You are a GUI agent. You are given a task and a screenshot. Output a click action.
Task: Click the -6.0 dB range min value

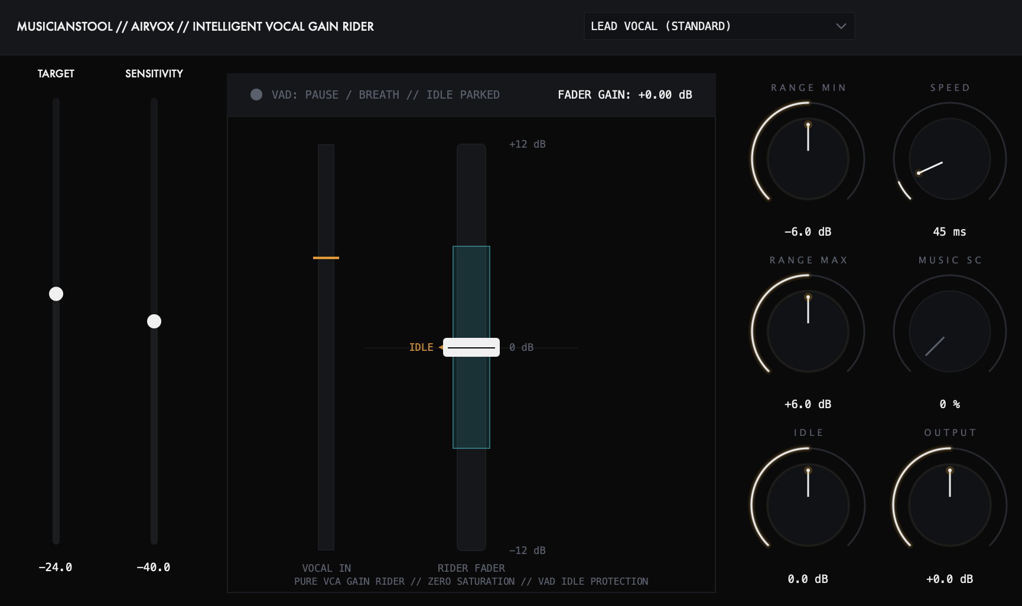808,232
